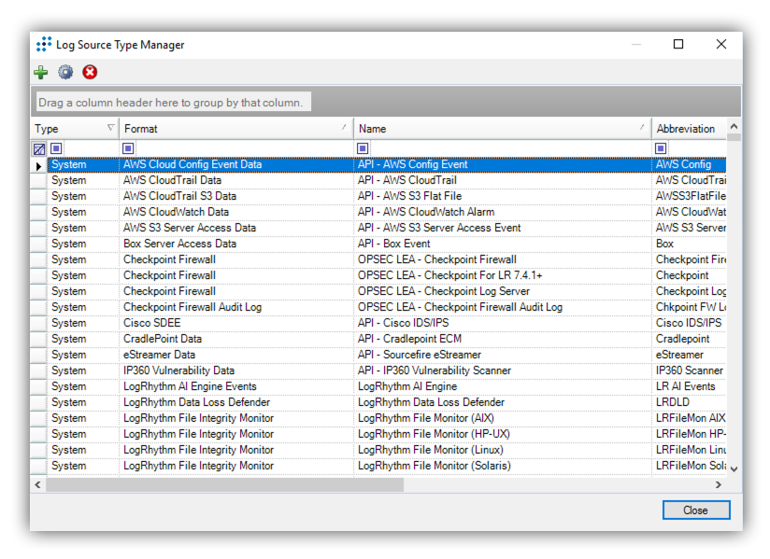This screenshot has width=770, height=559.
Task: Click the filter checkbox under the Format column
Action: (x=128, y=147)
